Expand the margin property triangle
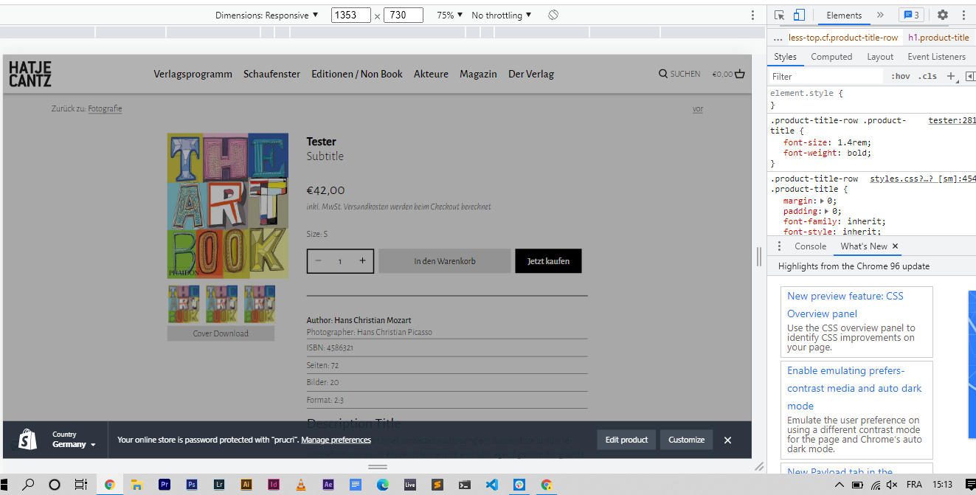 pos(823,201)
